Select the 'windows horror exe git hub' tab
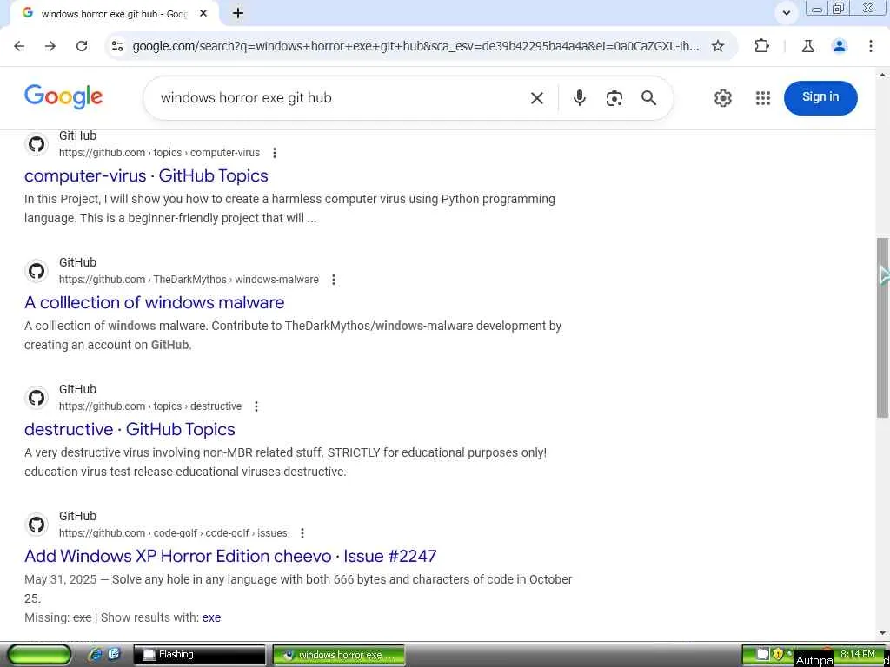 coord(114,13)
